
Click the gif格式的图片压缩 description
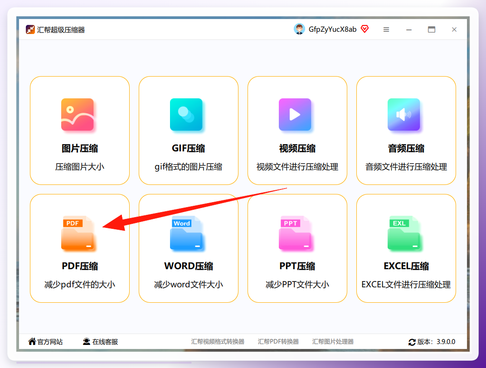pyautogui.click(x=189, y=167)
